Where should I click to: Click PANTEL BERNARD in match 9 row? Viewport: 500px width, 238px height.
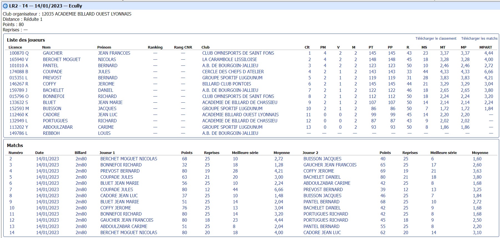coord(321,202)
